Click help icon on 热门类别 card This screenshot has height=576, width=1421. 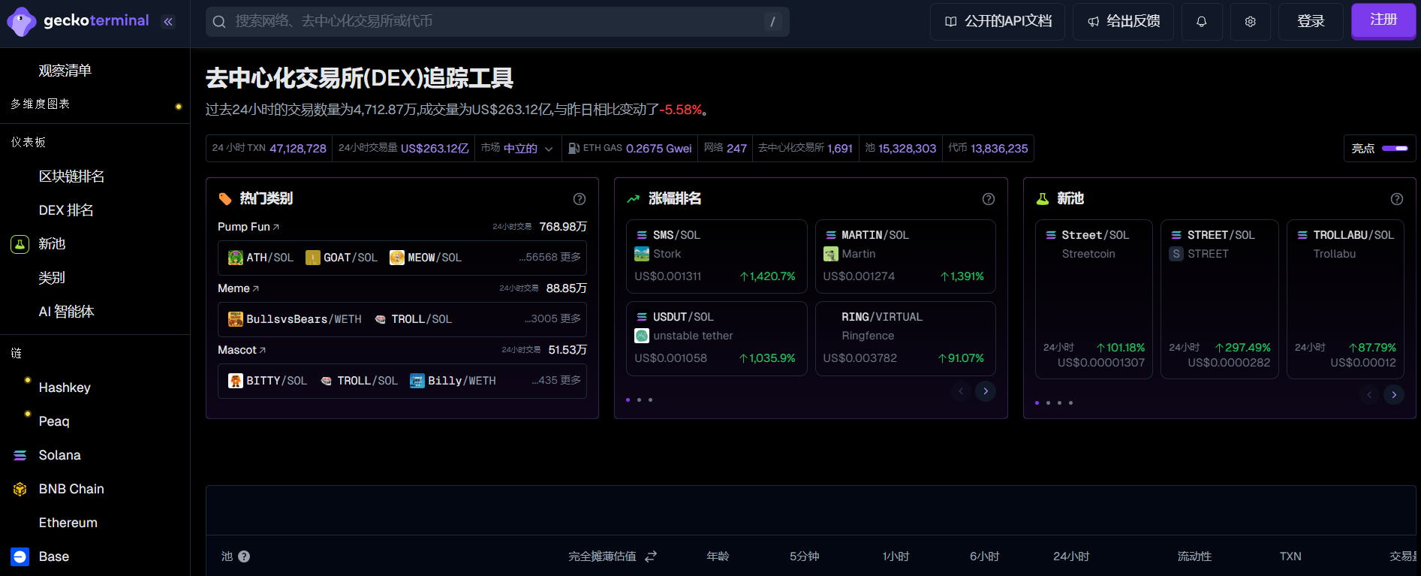pos(580,199)
